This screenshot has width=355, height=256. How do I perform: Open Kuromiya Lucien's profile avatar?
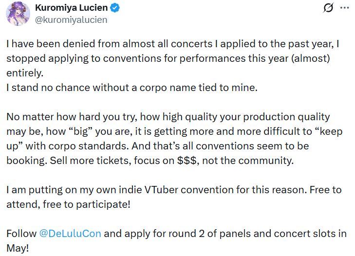click(18, 14)
